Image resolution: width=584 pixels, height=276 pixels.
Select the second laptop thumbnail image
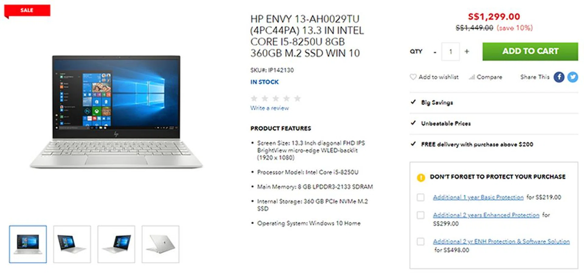(72, 244)
